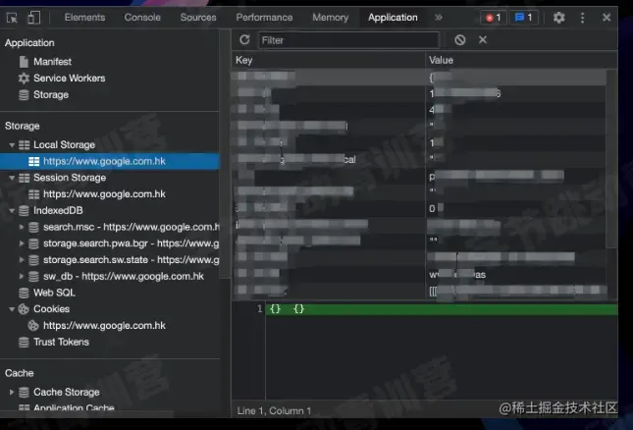
Task: Select Local Storage google.com.hk entry
Action: click(x=110, y=161)
